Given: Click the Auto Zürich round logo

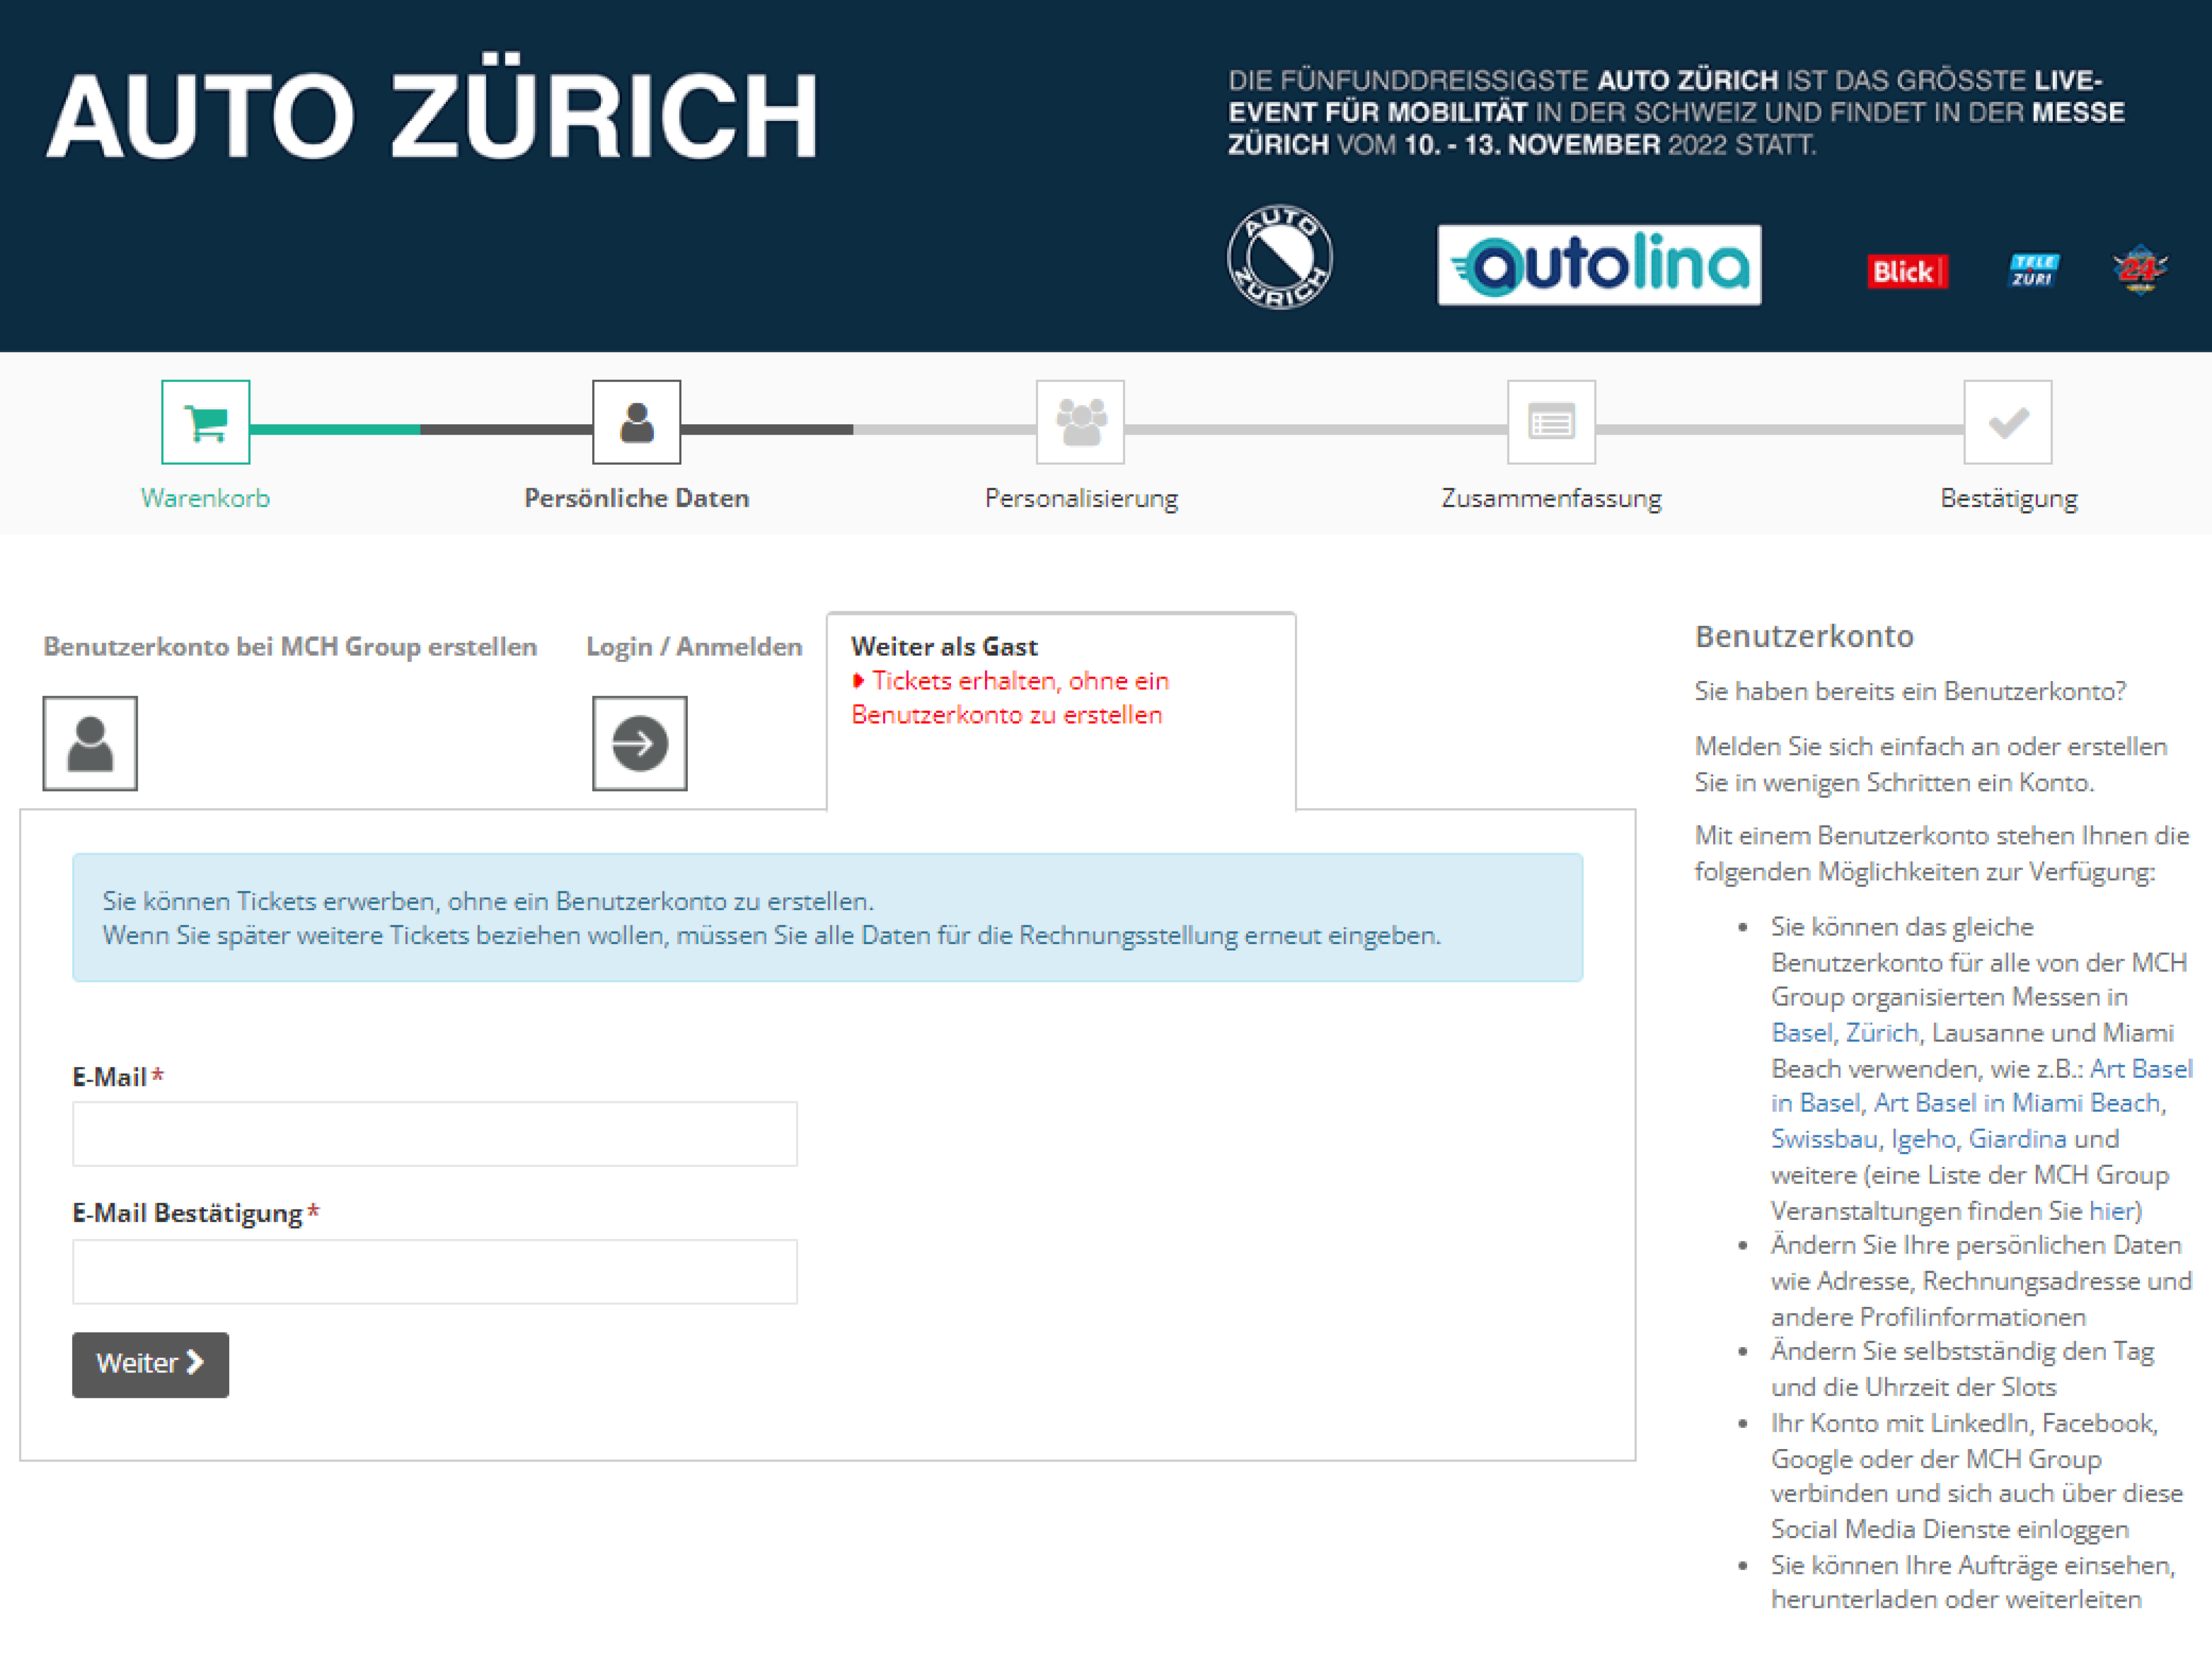Looking at the screenshot, I should click(x=1280, y=258).
